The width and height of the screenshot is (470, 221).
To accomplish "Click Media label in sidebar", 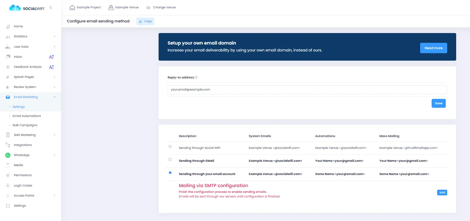I will point(18,165).
